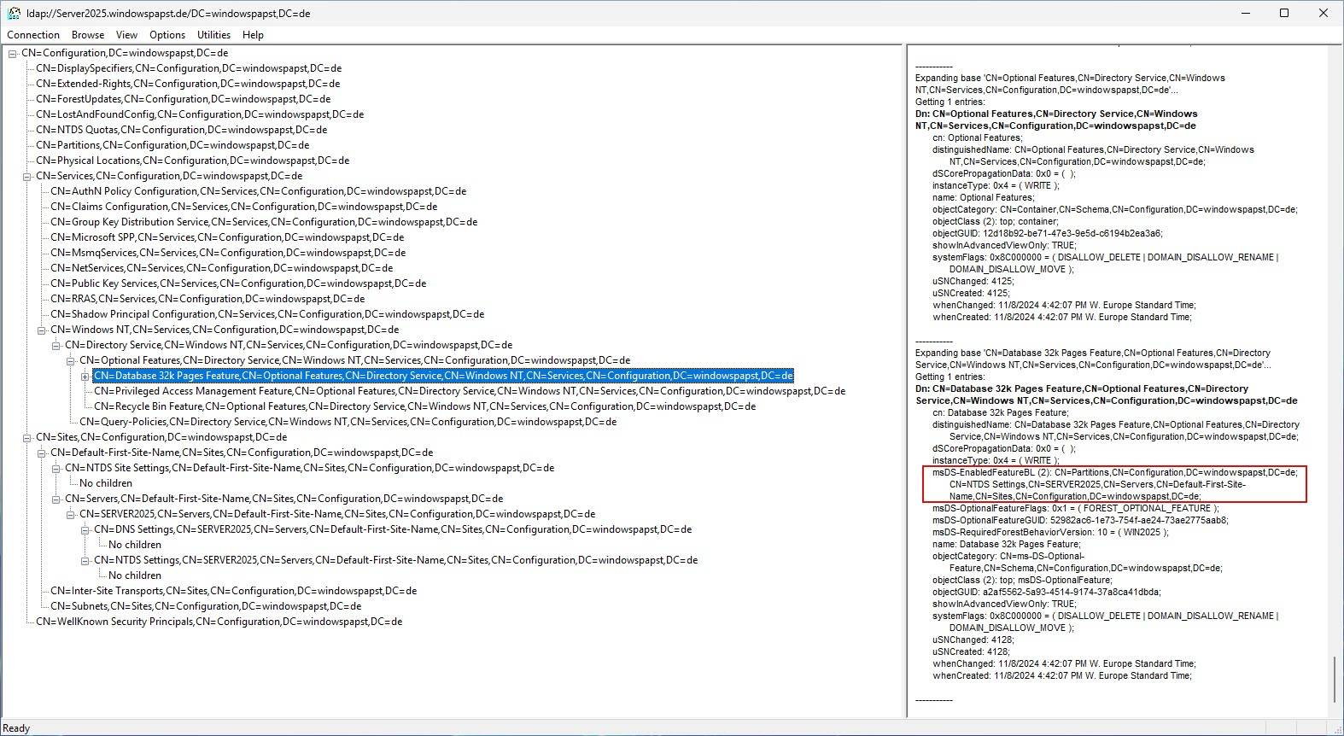Open the Utilities menu

pyautogui.click(x=213, y=35)
